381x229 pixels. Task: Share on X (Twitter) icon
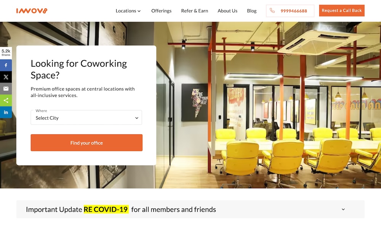[x=6, y=77]
